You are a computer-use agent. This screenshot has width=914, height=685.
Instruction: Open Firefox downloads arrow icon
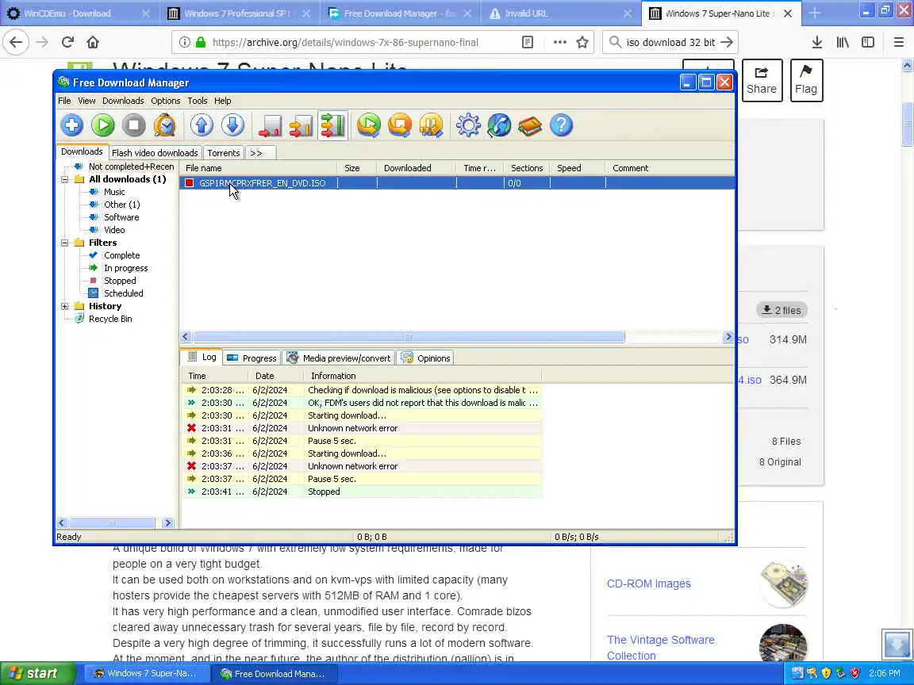click(817, 42)
